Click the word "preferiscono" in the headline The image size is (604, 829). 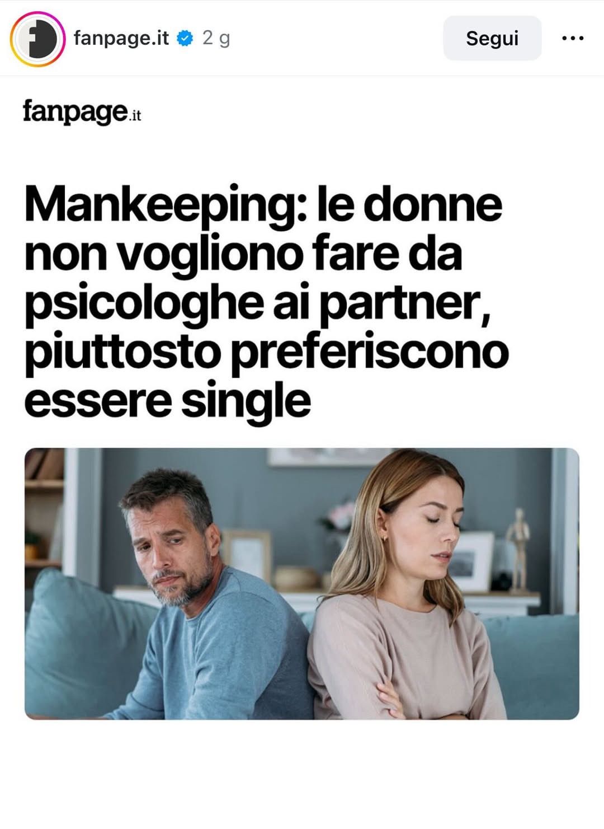tap(370, 352)
